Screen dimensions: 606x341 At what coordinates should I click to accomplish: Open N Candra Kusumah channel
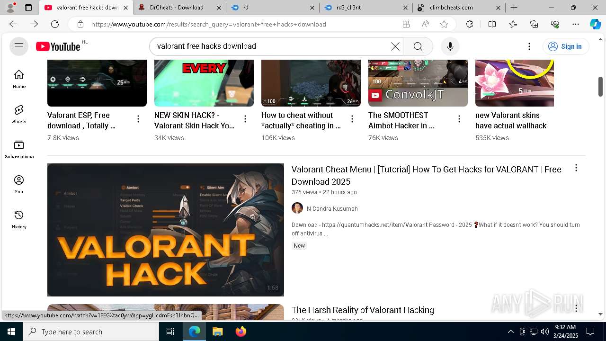pos(332,208)
